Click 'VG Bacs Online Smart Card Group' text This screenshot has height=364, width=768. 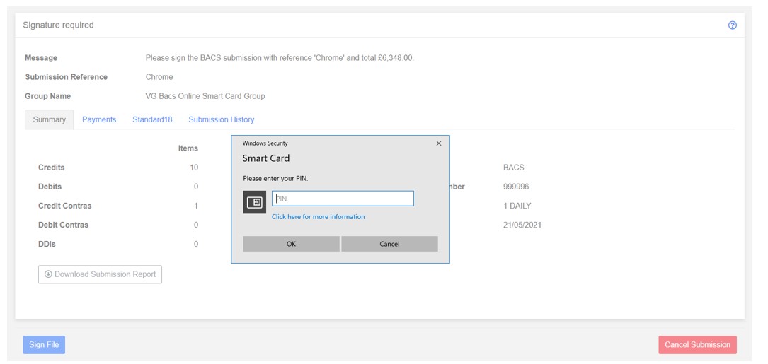[x=205, y=96]
